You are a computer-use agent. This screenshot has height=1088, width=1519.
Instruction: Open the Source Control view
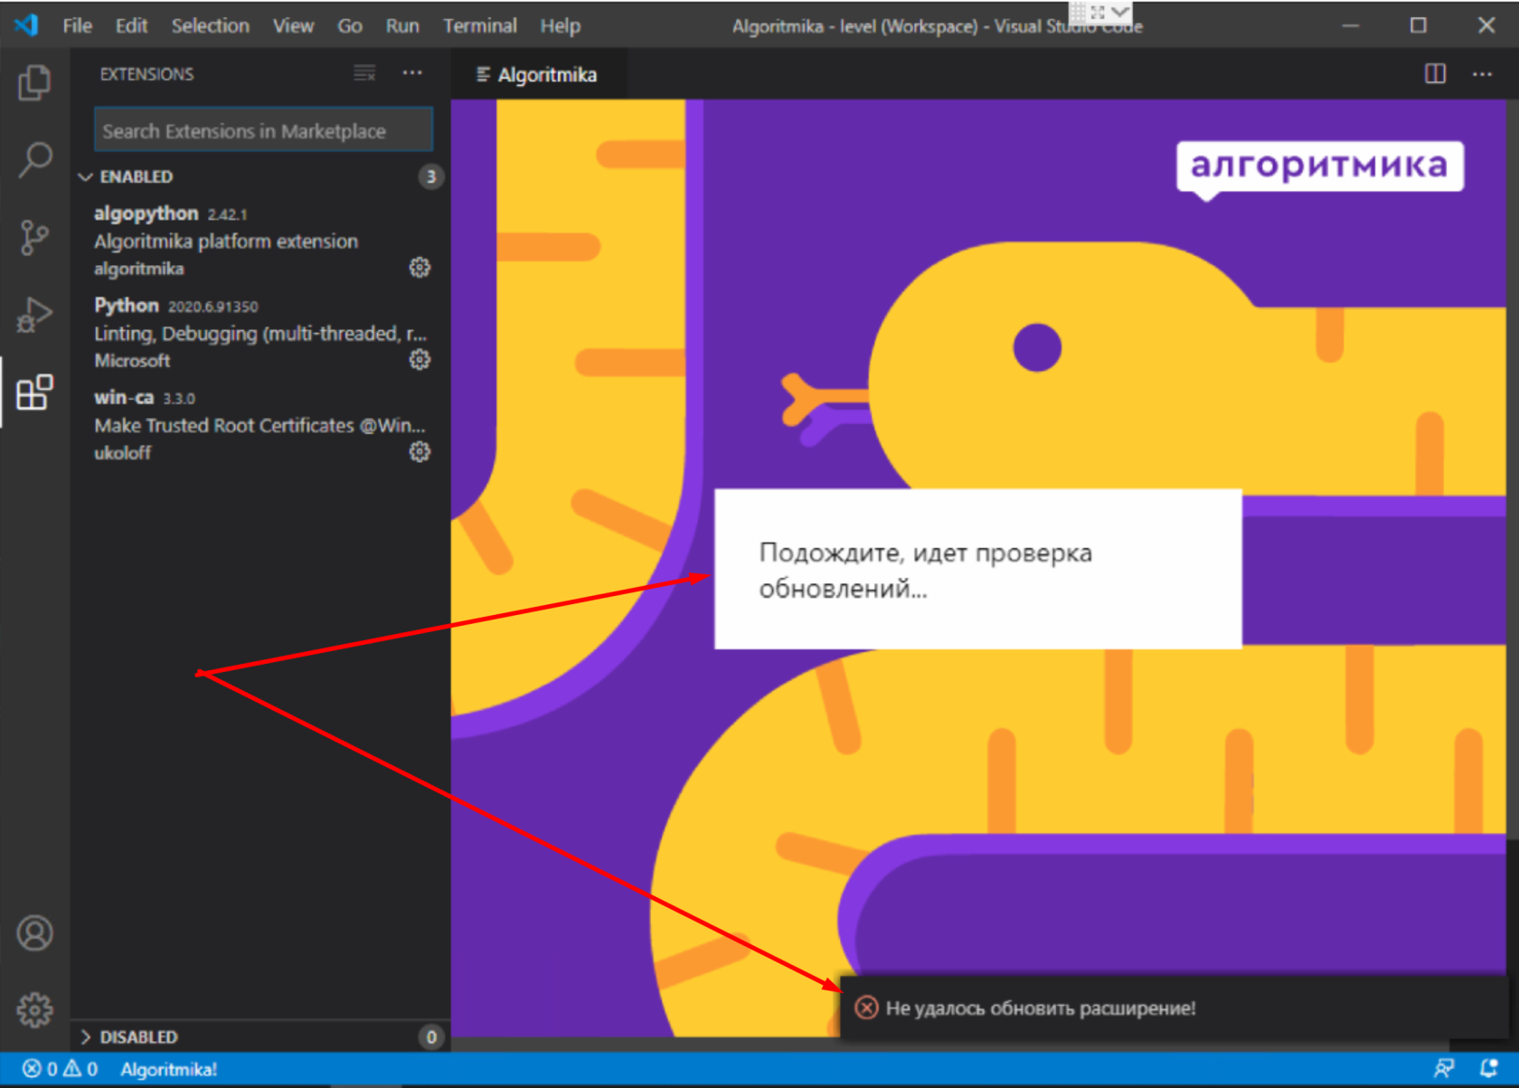(x=34, y=238)
